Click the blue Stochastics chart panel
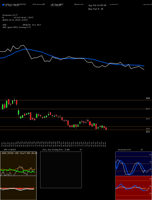 (x=133, y=164)
